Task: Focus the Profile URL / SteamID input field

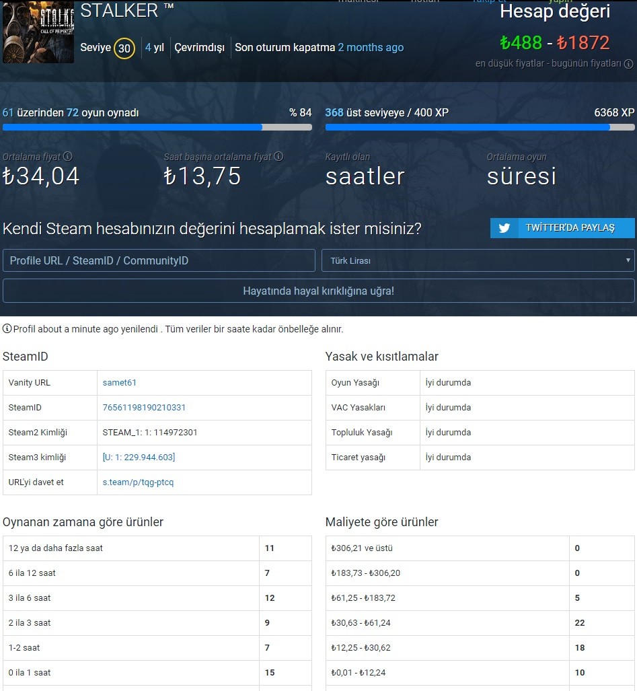Action: click(x=159, y=260)
